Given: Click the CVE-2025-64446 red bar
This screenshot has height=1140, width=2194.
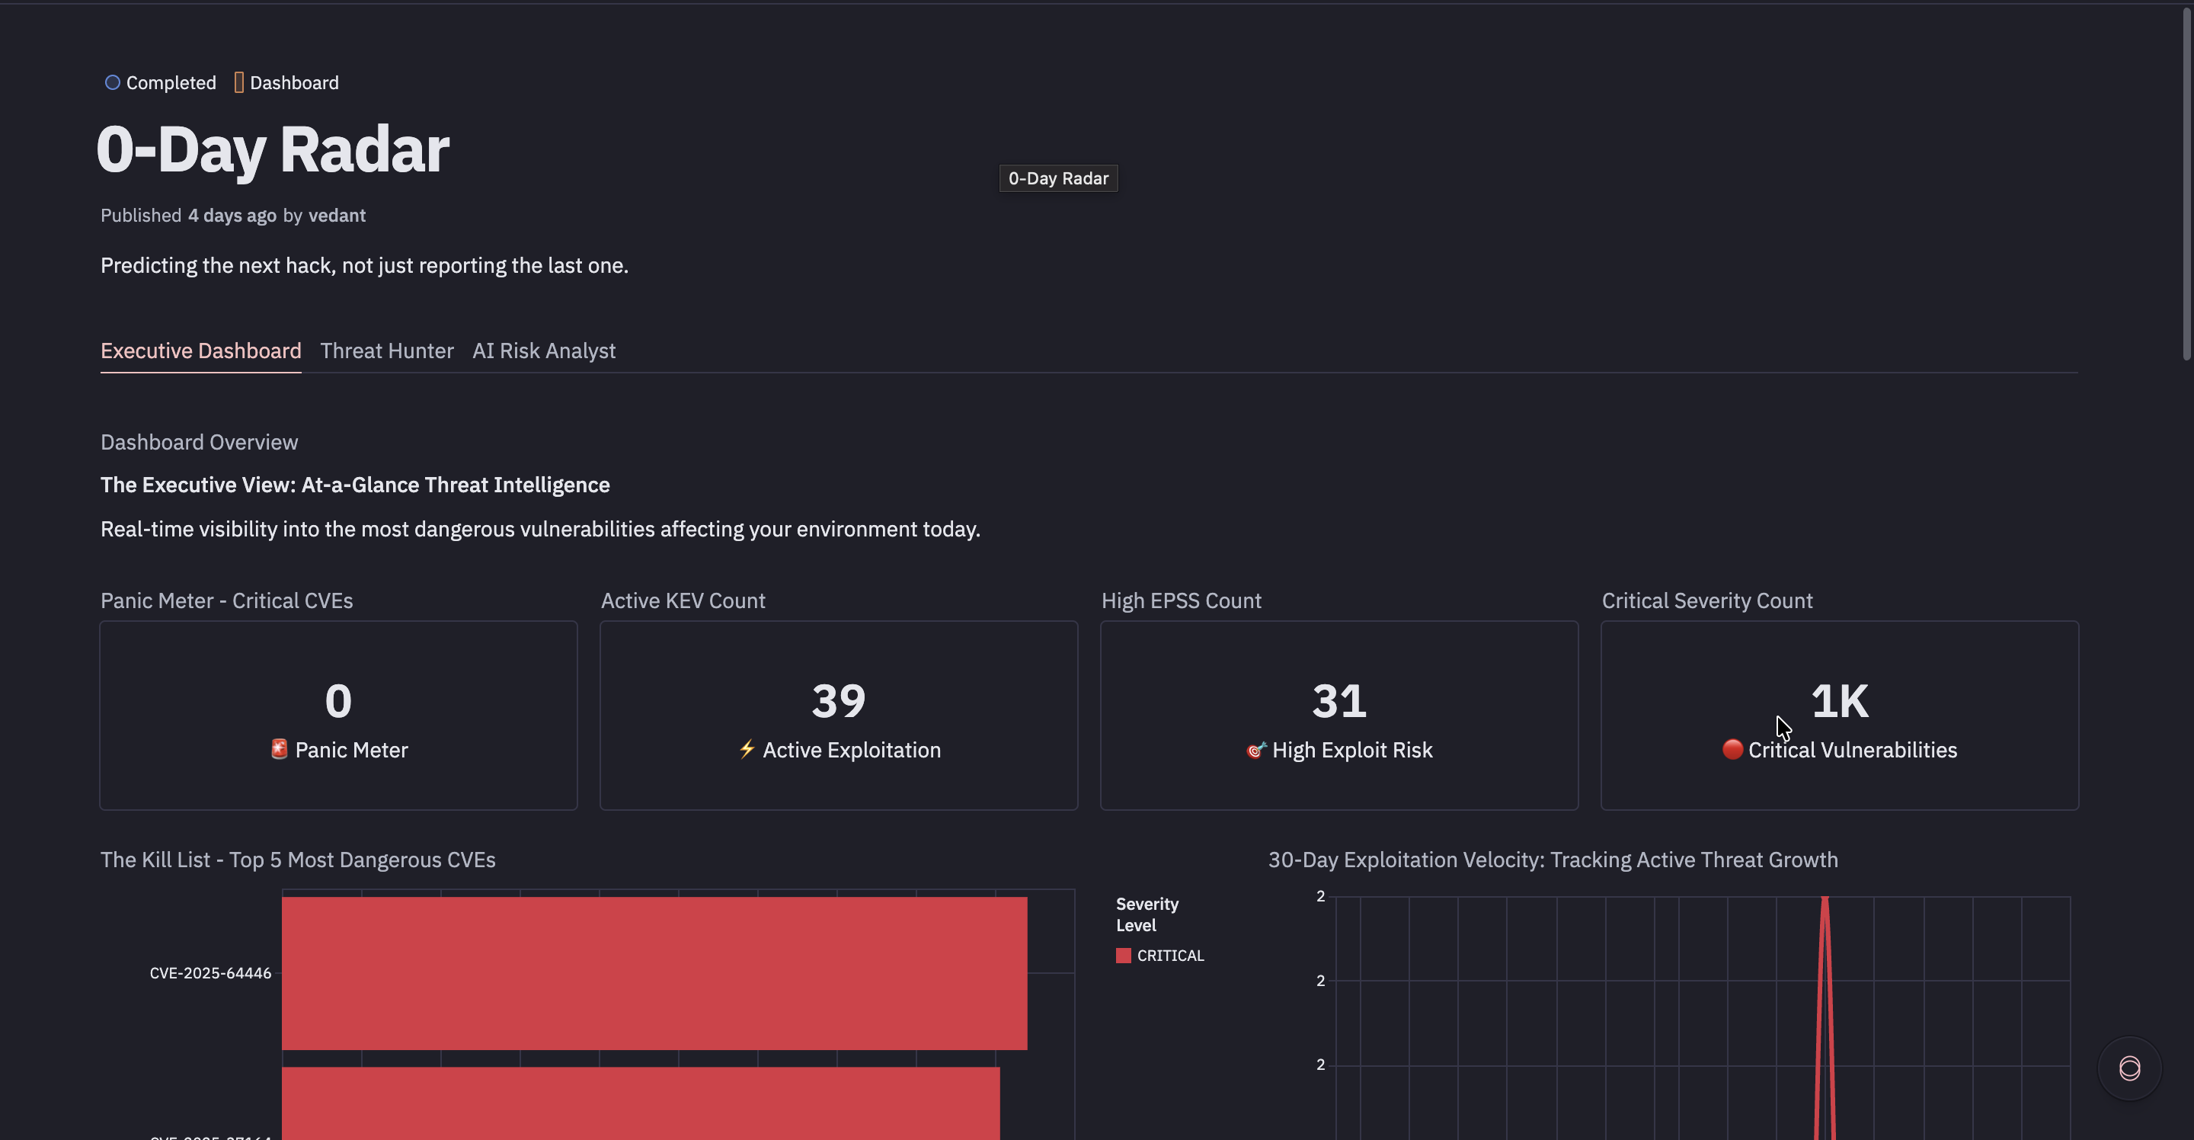Looking at the screenshot, I should click(x=654, y=972).
